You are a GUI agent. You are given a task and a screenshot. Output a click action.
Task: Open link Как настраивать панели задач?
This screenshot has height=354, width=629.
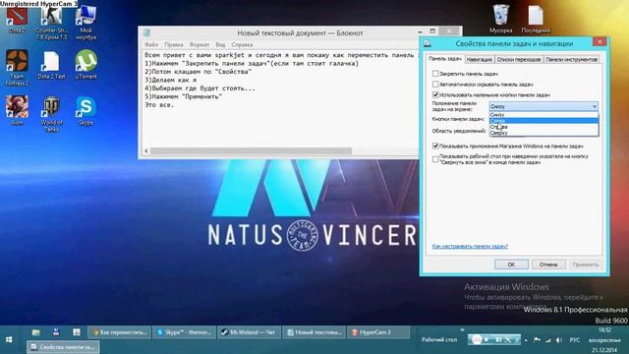(x=470, y=246)
